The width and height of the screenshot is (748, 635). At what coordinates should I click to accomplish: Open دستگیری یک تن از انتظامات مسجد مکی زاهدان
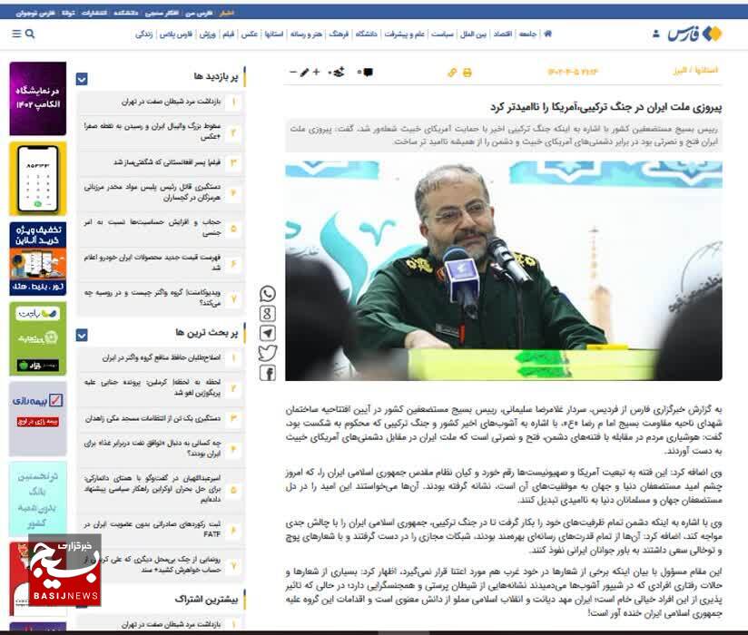[153, 418]
